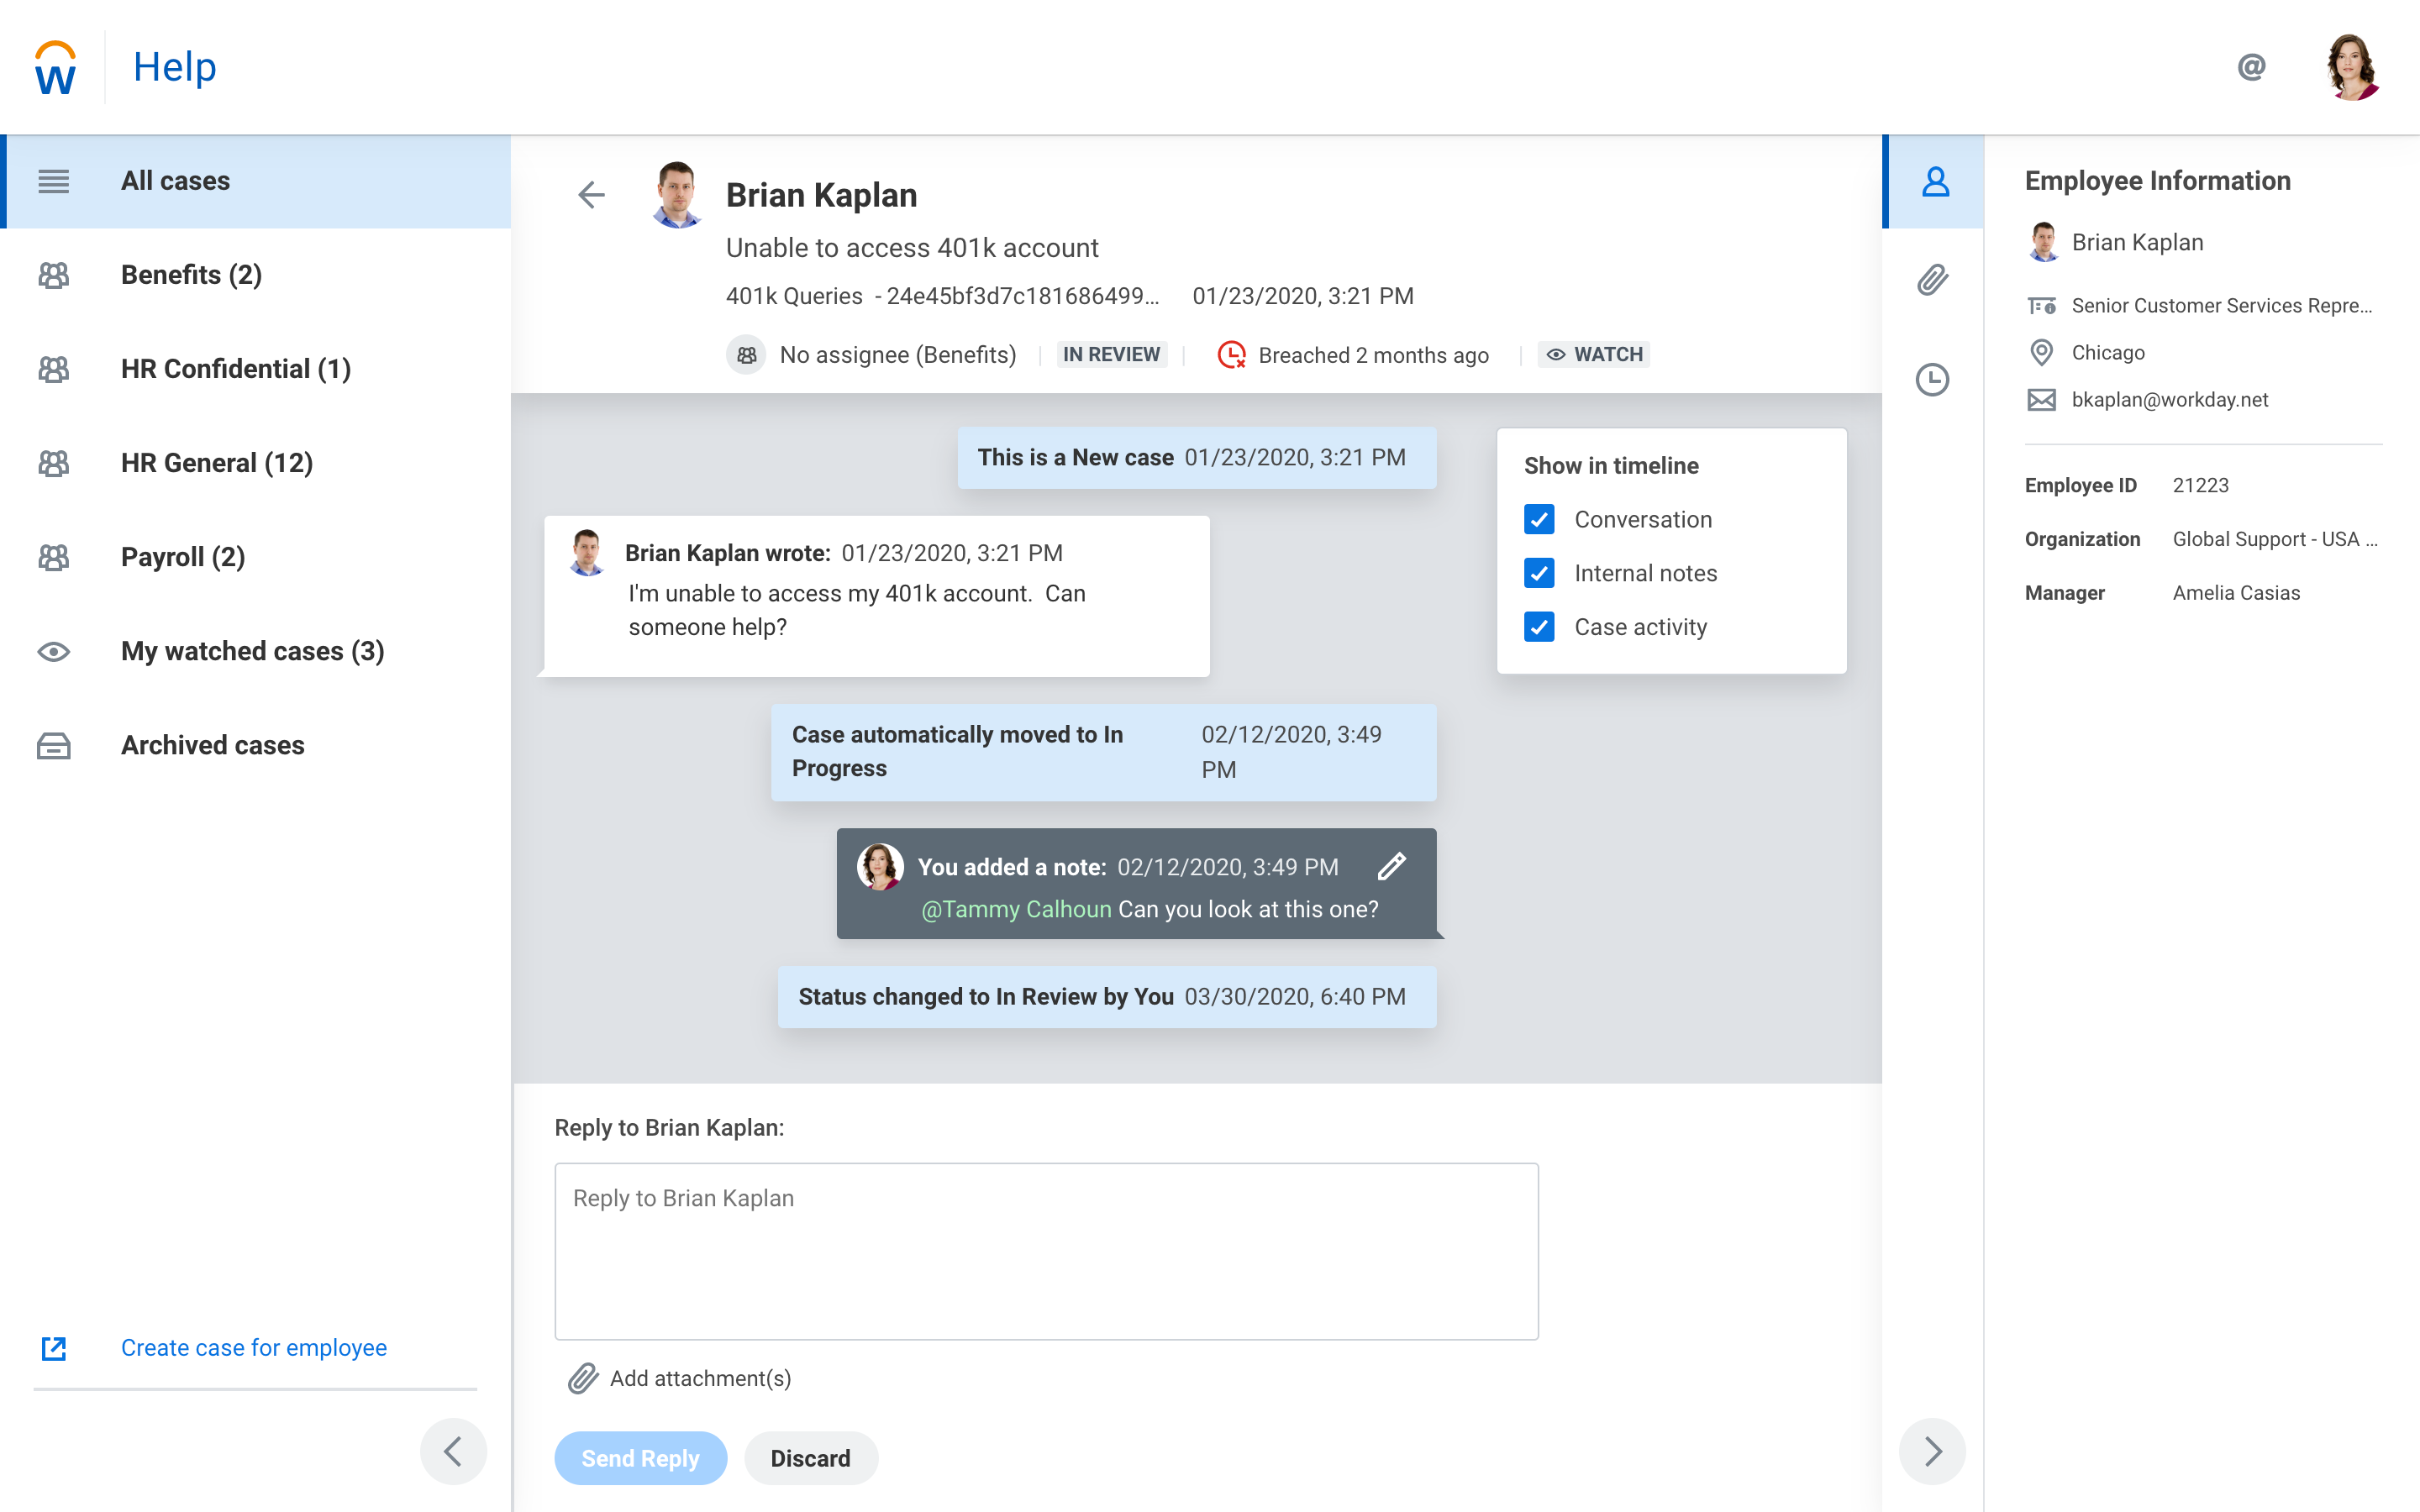
Task: Edit your note with the pencil icon
Action: tap(1393, 866)
